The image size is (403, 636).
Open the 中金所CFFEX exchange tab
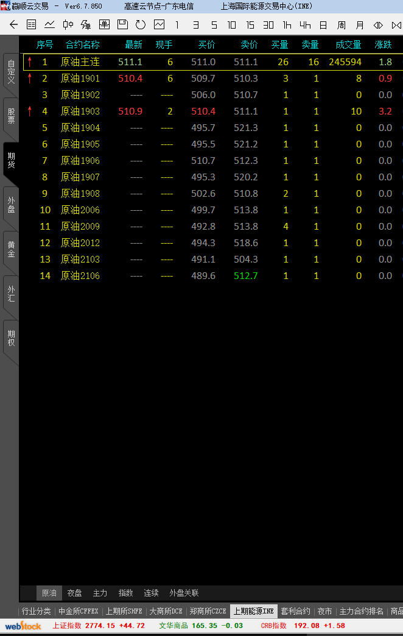[x=79, y=611]
